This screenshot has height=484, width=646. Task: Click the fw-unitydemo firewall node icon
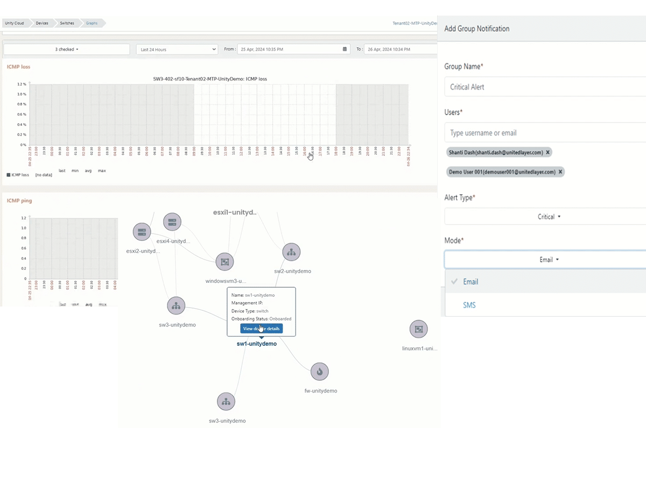pyautogui.click(x=320, y=372)
